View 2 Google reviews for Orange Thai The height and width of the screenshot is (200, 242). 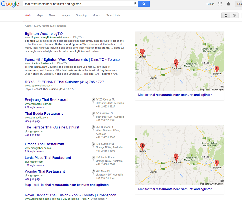click(x=34, y=151)
